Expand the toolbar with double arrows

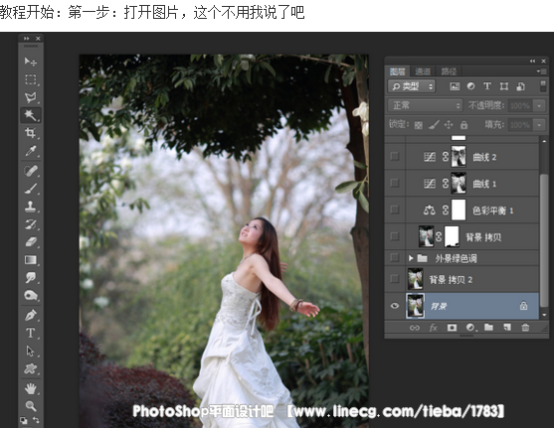(x=27, y=38)
